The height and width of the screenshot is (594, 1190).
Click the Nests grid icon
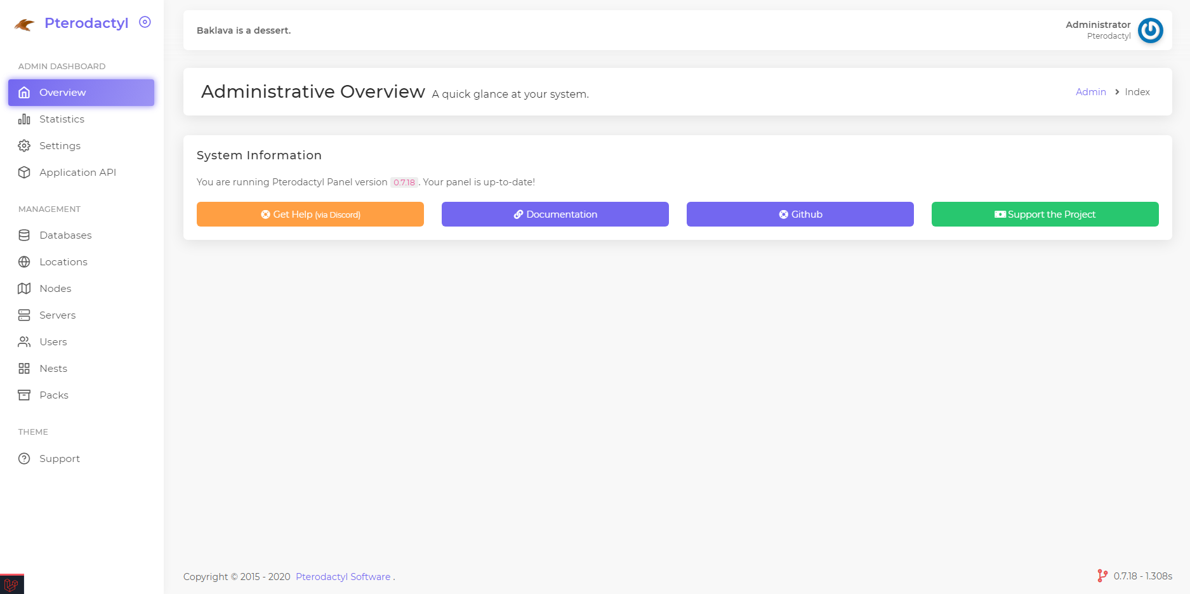(24, 369)
